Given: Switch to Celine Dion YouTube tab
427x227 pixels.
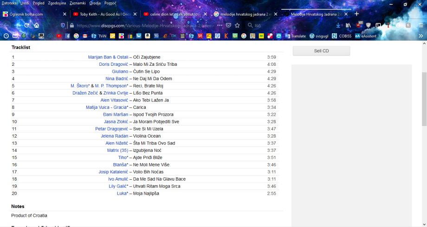Looking at the screenshot, I should coord(175,14).
